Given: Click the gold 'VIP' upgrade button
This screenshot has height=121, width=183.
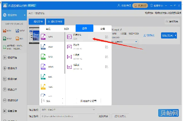Looking at the screenshot, I should pos(140,5).
